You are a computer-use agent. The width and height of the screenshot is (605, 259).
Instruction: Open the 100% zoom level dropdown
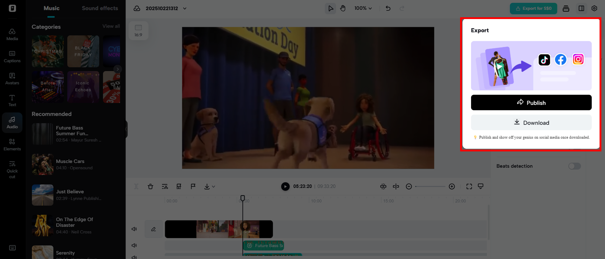(x=363, y=8)
